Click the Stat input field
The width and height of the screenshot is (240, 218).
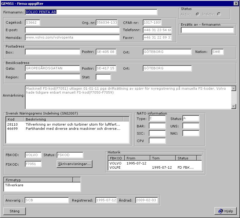pos(103,77)
